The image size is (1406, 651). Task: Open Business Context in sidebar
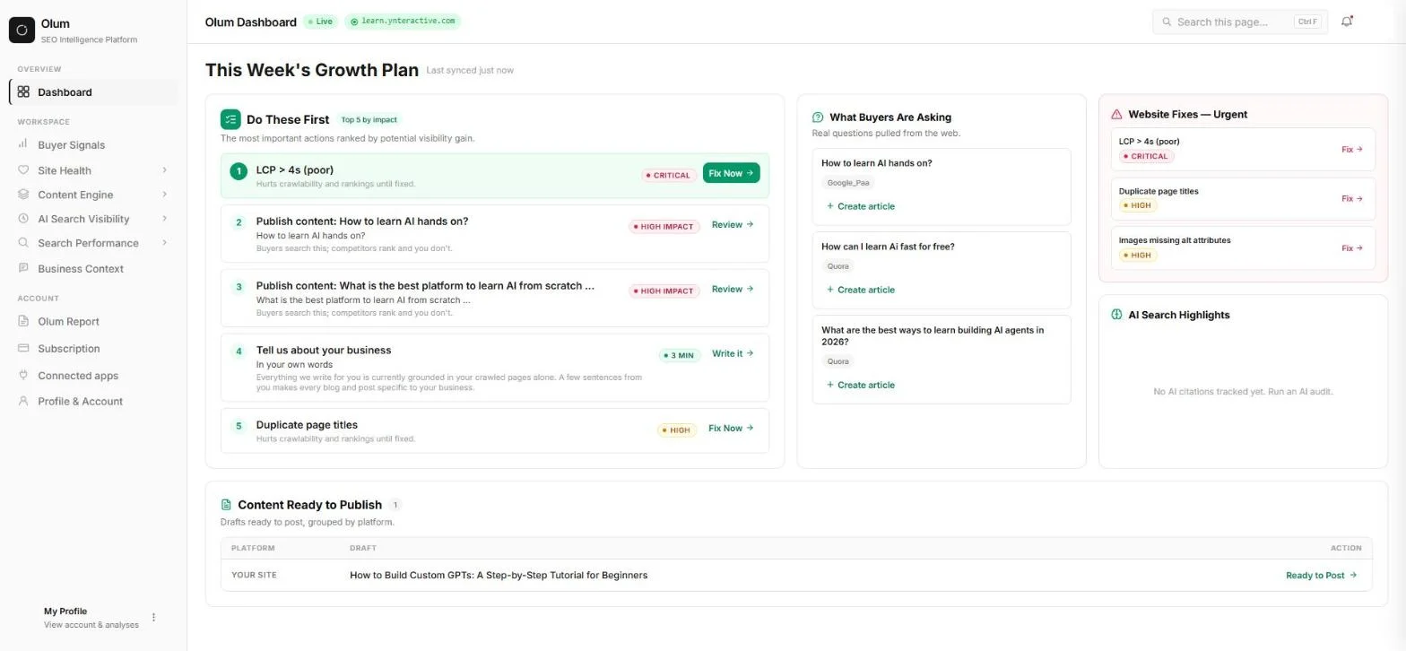(x=93, y=268)
